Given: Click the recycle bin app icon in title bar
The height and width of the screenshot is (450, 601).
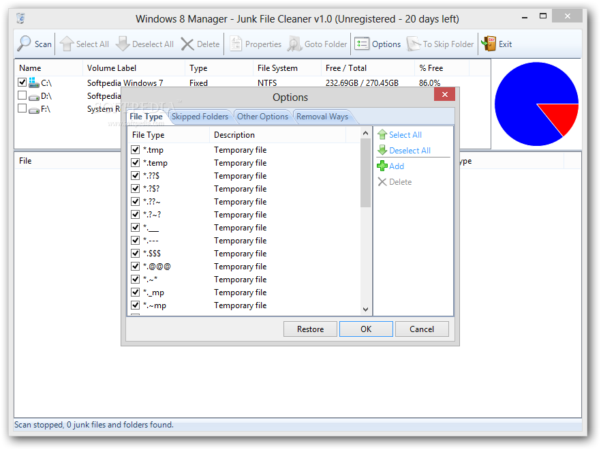Looking at the screenshot, I should coord(21,18).
